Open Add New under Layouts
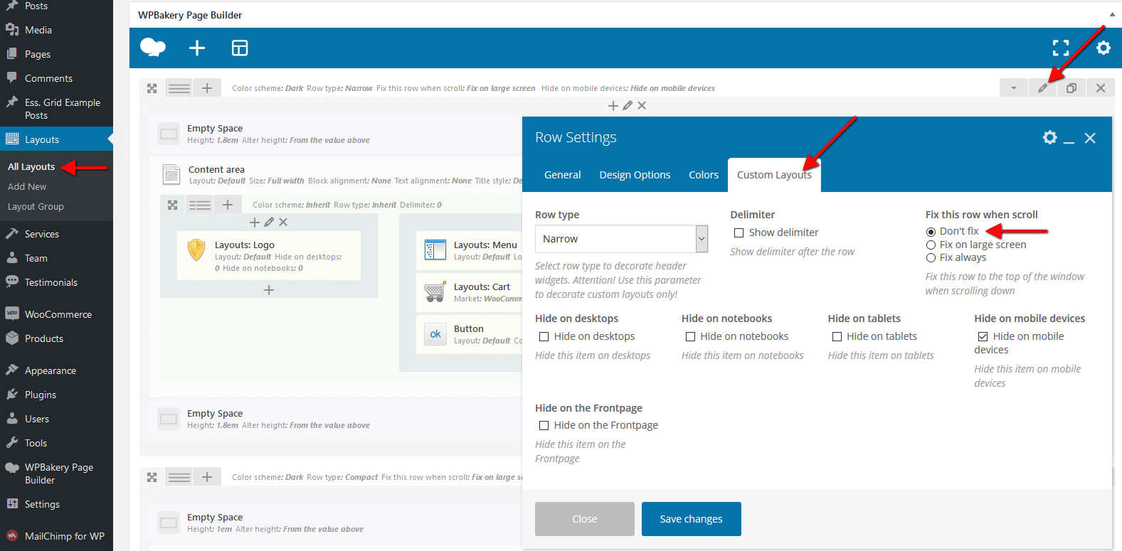 27,186
